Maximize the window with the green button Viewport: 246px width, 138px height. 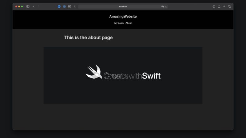(22, 6)
